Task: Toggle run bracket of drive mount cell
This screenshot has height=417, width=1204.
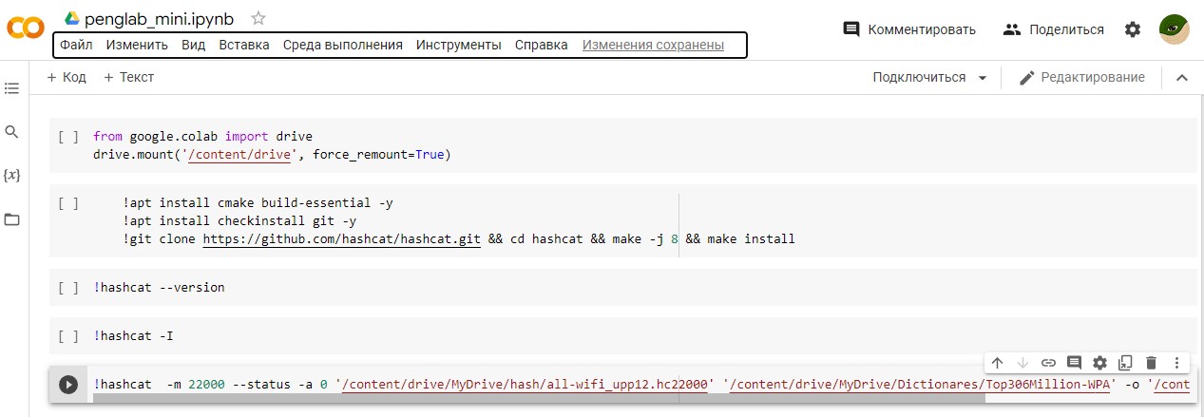Action: coord(68,137)
